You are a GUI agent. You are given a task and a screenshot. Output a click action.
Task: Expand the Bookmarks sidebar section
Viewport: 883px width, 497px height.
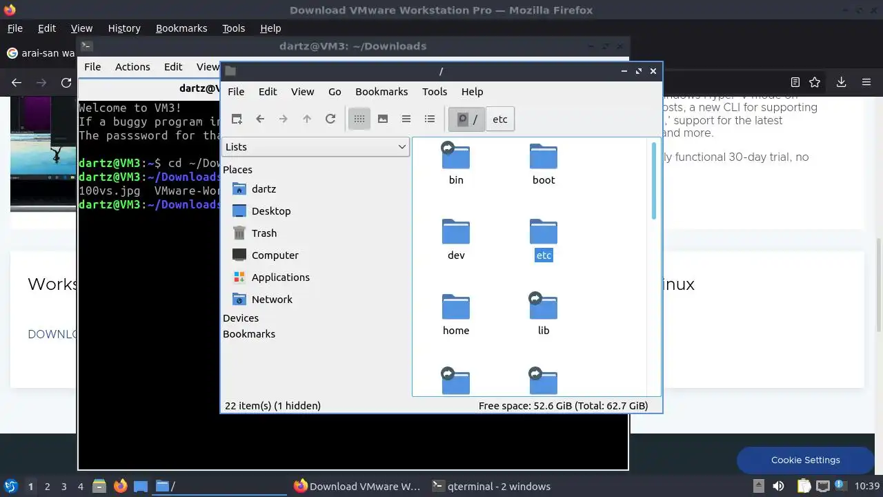[x=249, y=333]
